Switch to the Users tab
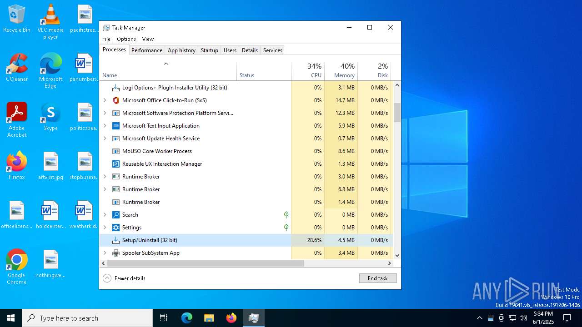The height and width of the screenshot is (327, 582). [230, 50]
